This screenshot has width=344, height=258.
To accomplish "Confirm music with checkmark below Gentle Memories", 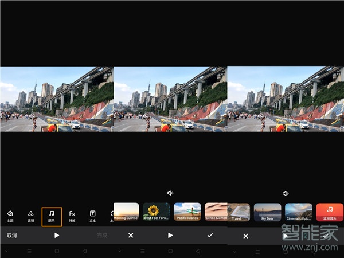I will click(210, 235).
